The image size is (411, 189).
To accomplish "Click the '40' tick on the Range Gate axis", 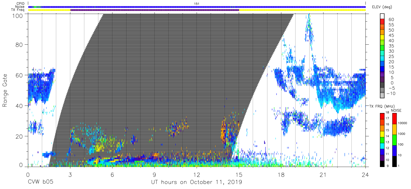I will (20, 106).
